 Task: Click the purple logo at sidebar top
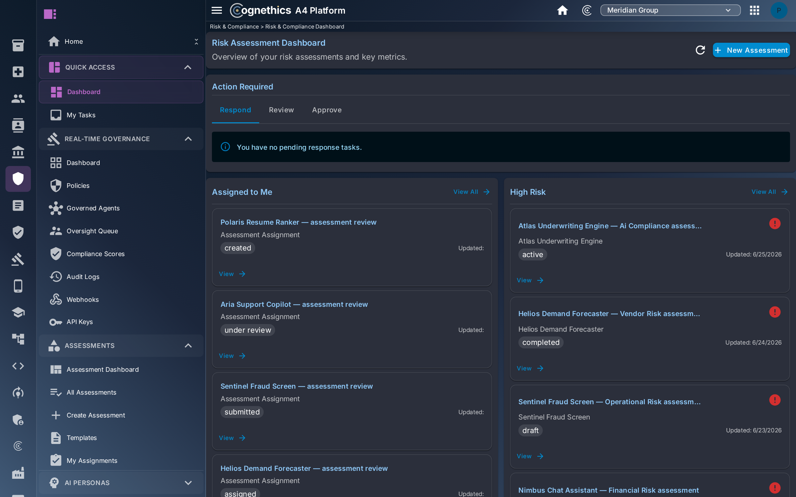point(50,14)
